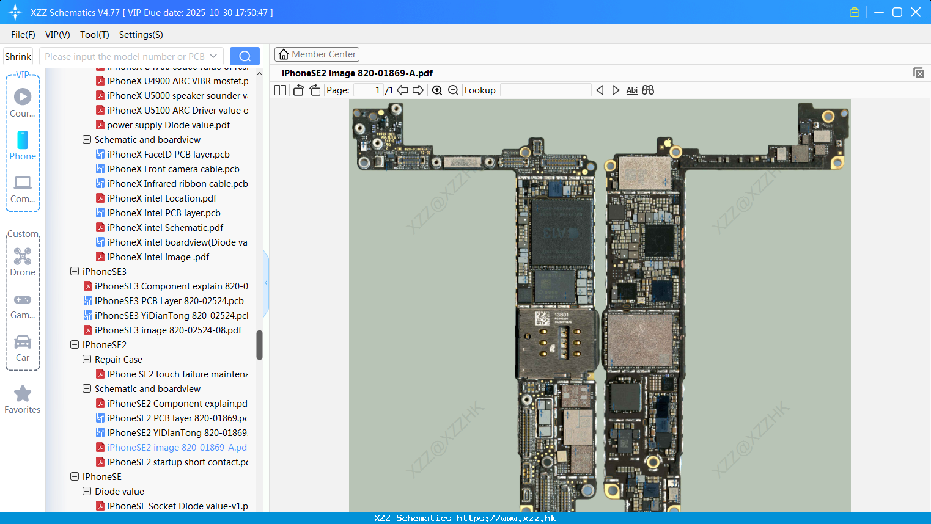Viewport: 931px width, 524px height.
Task: Open the VIP(V) menu
Action: 57,35
